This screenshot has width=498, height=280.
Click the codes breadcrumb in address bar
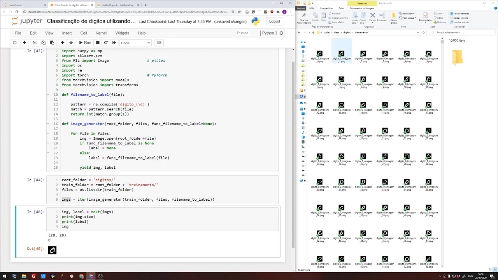point(326,33)
